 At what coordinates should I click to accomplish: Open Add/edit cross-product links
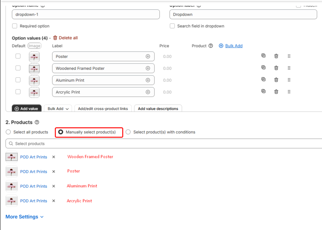(x=103, y=109)
